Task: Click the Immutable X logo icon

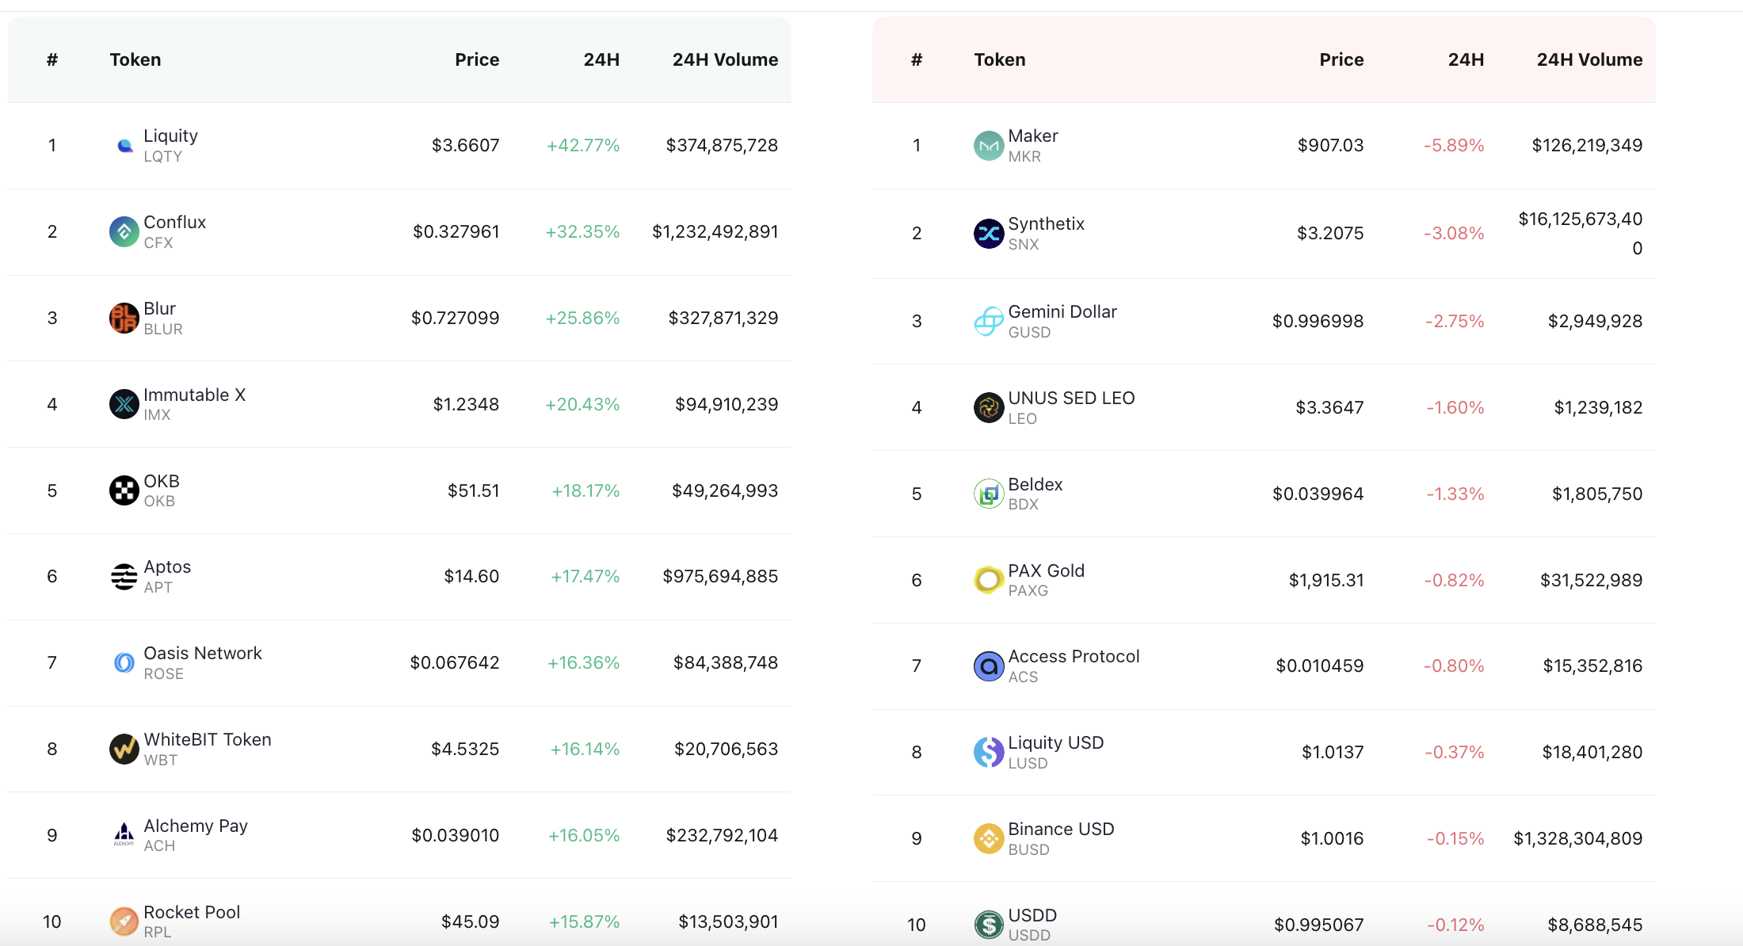Action: tap(124, 405)
